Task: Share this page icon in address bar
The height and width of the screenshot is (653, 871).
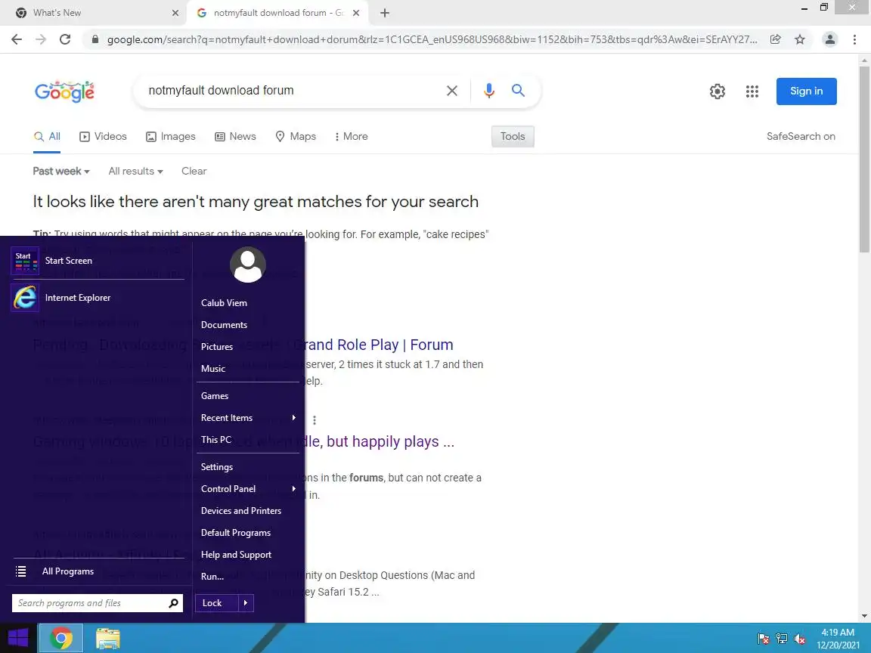Action: 776,39
